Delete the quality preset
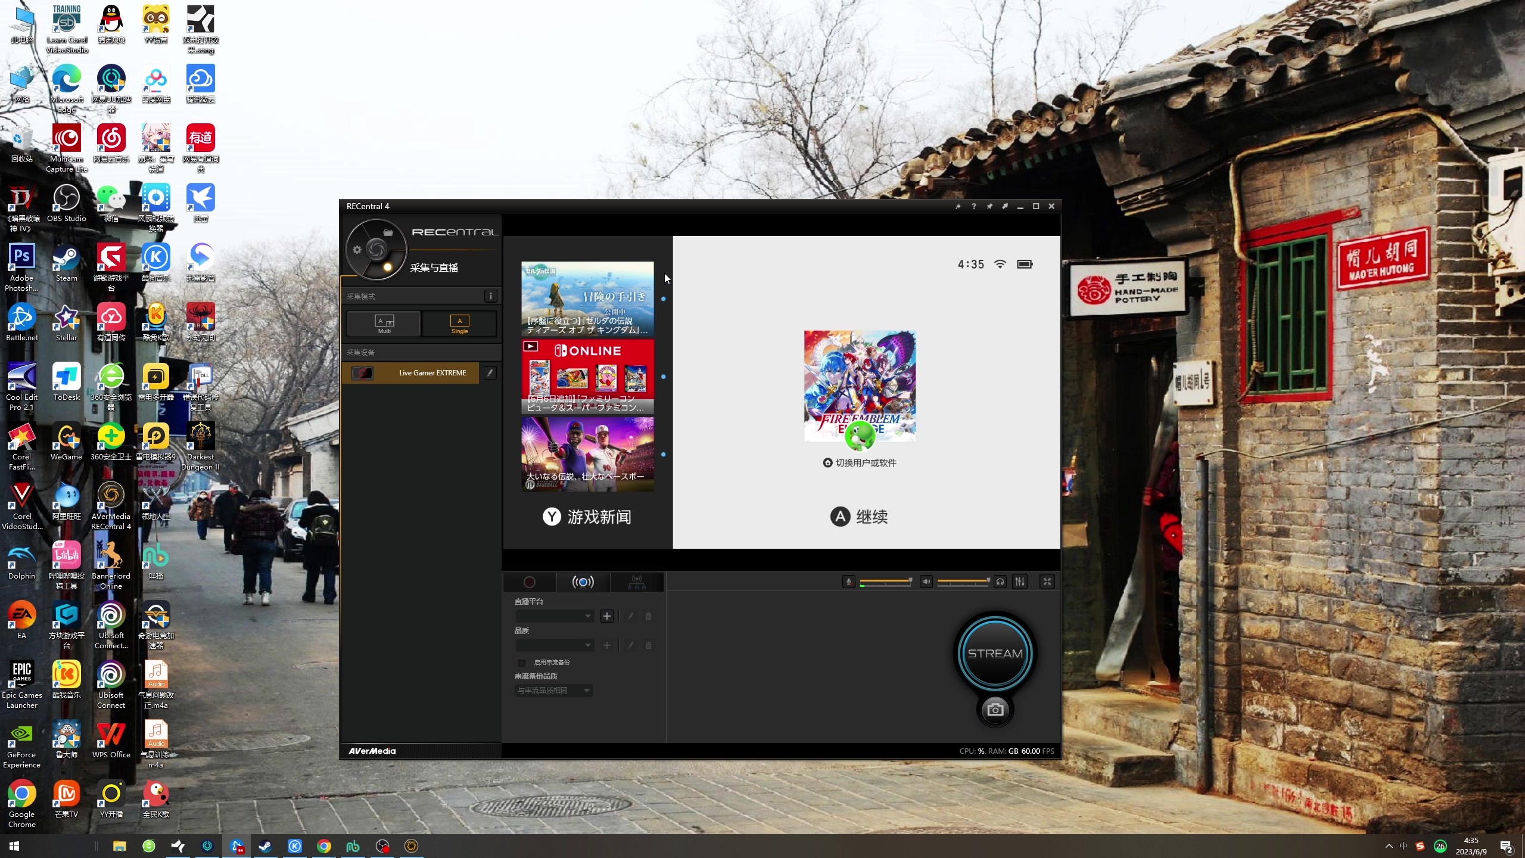Screen dimensions: 1525x858 click(649, 645)
